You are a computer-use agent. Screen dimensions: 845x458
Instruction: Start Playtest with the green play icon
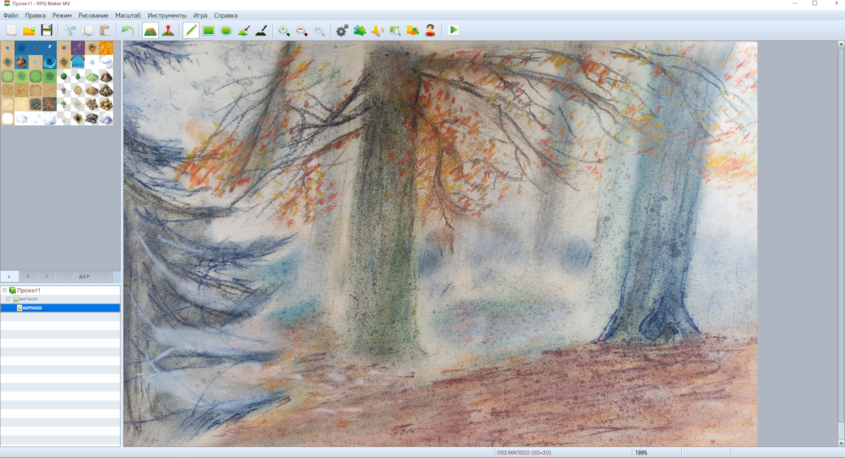[454, 30]
